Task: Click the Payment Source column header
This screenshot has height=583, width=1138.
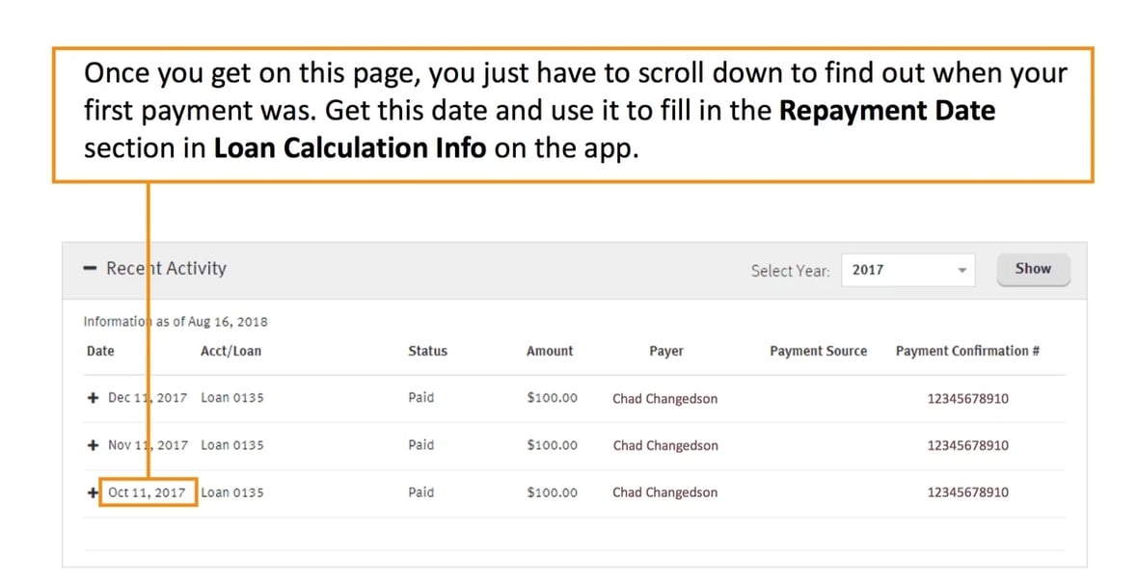Action: point(818,351)
